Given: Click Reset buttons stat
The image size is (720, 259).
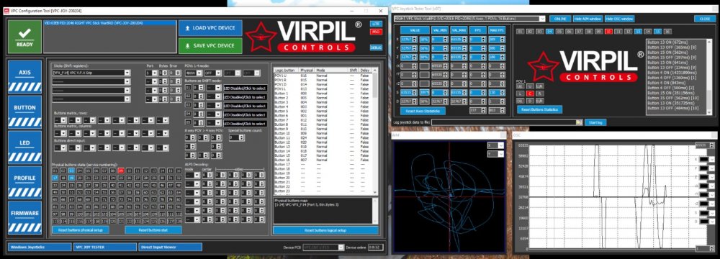Looking at the screenshot, I should pyautogui.click(x=153, y=230).
